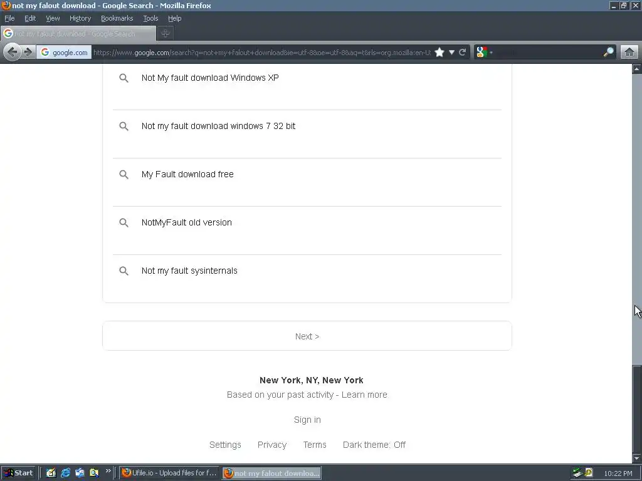Go to next results page via Next >
Screen dimensions: 642x481
tap(307, 336)
